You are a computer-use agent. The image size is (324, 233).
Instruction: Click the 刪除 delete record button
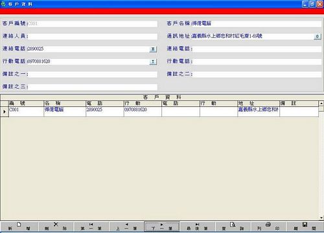(x=56, y=227)
